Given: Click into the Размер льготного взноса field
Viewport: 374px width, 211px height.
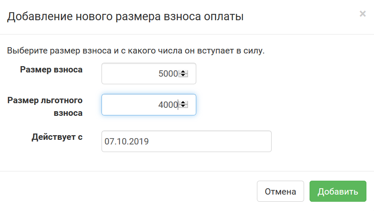Looking at the screenshot, I should [135, 105].
